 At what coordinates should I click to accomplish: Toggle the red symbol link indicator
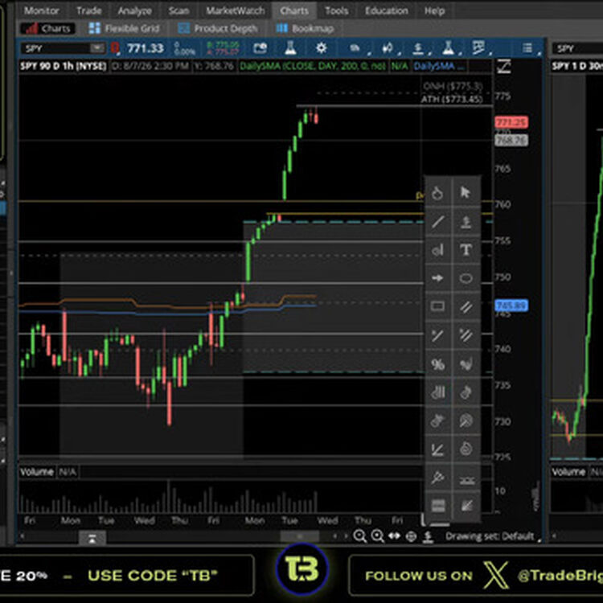pyautogui.click(x=115, y=48)
